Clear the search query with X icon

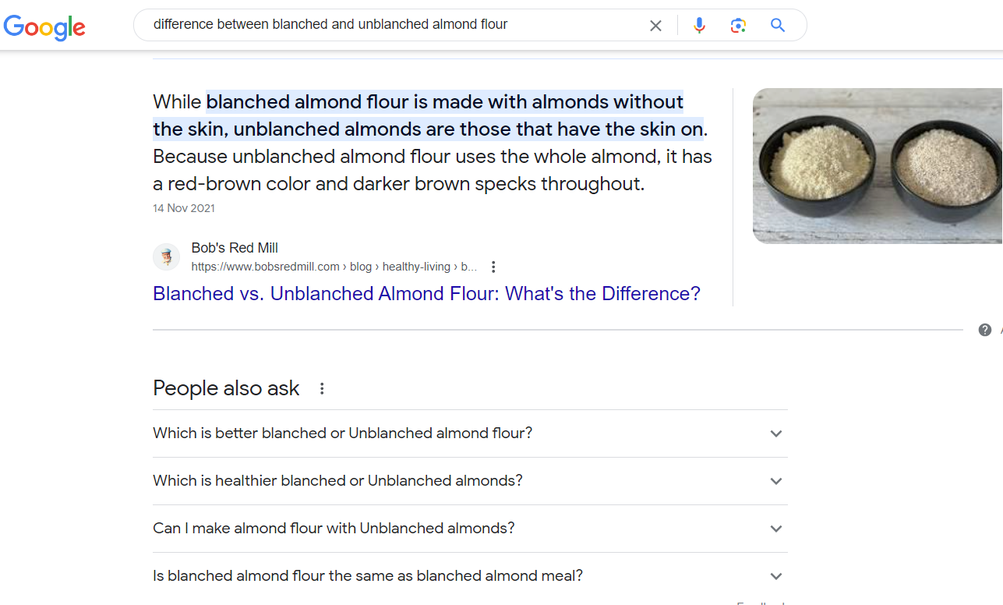tap(655, 26)
